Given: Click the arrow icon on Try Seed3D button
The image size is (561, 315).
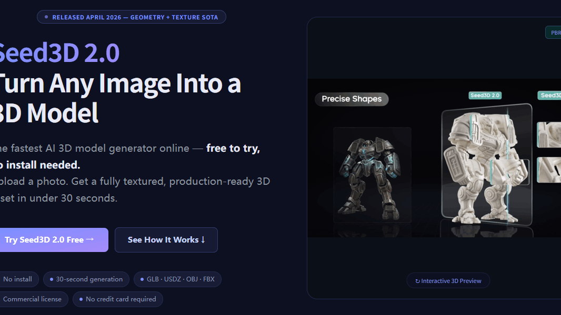Looking at the screenshot, I should (x=90, y=239).
